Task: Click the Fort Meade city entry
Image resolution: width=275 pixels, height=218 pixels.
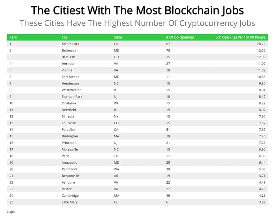Action: point(70,77)
